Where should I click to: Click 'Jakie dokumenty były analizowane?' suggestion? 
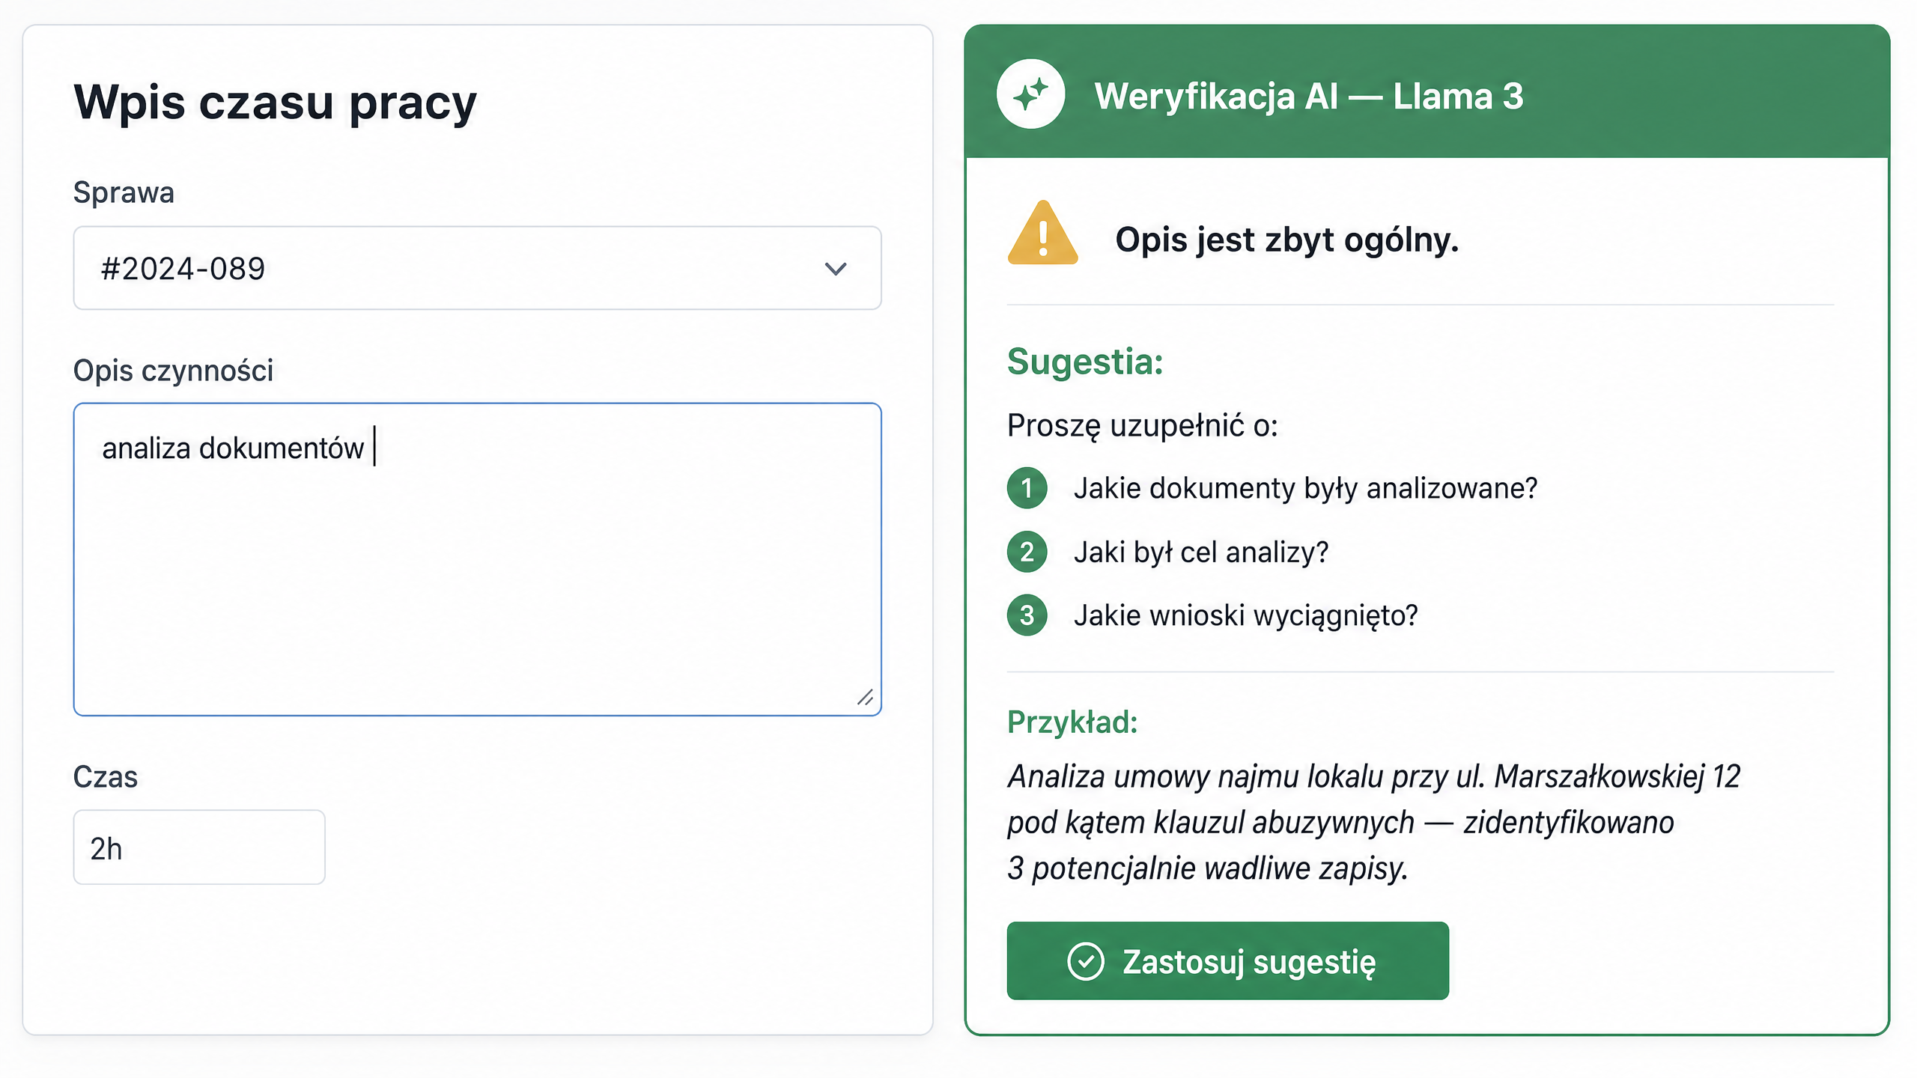coord(1305,488)
